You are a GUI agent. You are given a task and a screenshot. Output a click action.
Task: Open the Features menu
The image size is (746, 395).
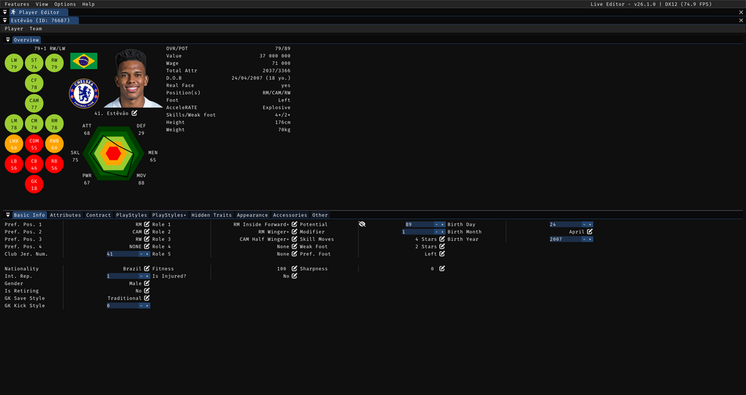click(x=17, y=4)
